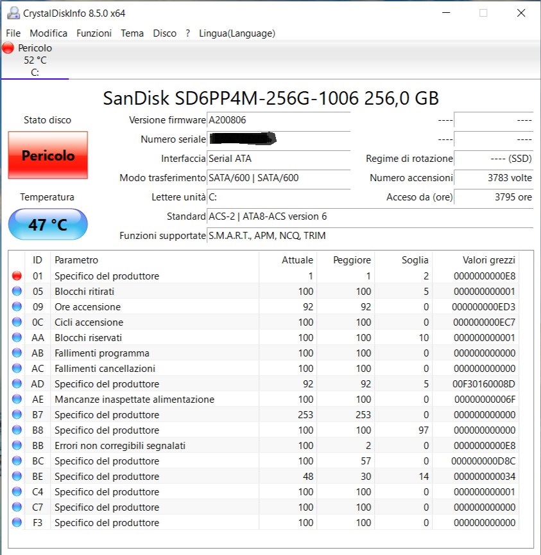Open the Lingua(Language) menu
541x555 pixels.
[237, 33]
